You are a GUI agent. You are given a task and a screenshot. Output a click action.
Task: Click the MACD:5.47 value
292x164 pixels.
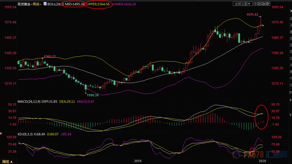pyautogui.click(x=86, y=102)
